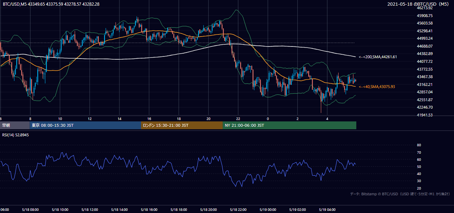Click the ロンドン 15:30-21:00 JST session bar

(x=182, y=125)
